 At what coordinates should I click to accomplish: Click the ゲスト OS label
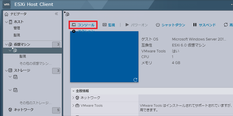[x=150, y=39]
